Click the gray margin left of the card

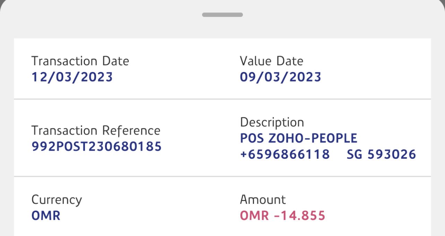tap(7, 139)
